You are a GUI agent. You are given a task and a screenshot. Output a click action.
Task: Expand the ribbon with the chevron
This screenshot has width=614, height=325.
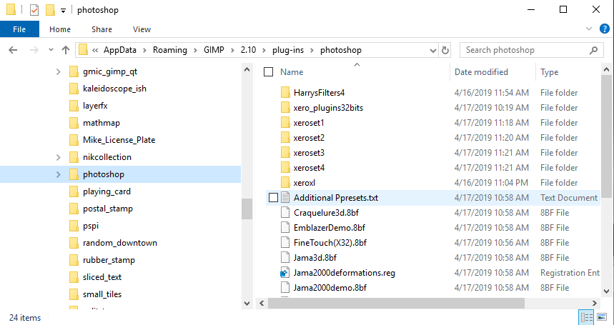coord(588,29)
